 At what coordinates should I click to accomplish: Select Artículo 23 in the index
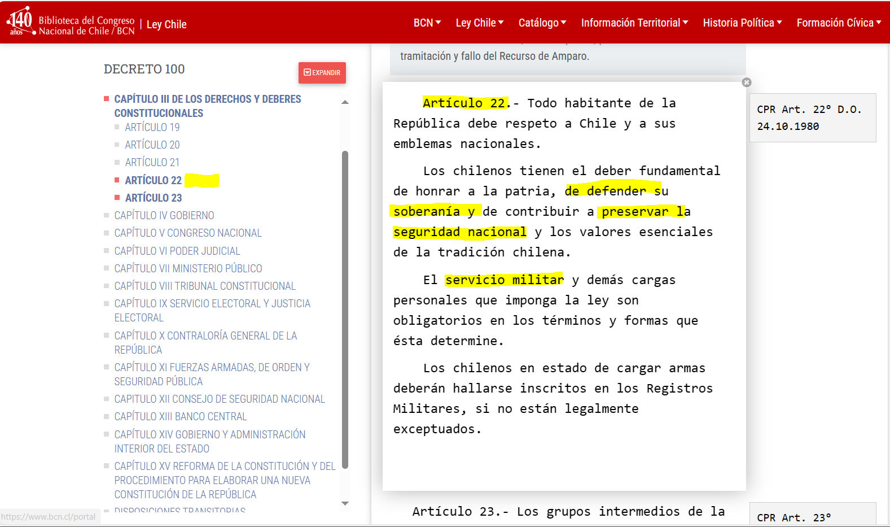(x=154, y=198)
